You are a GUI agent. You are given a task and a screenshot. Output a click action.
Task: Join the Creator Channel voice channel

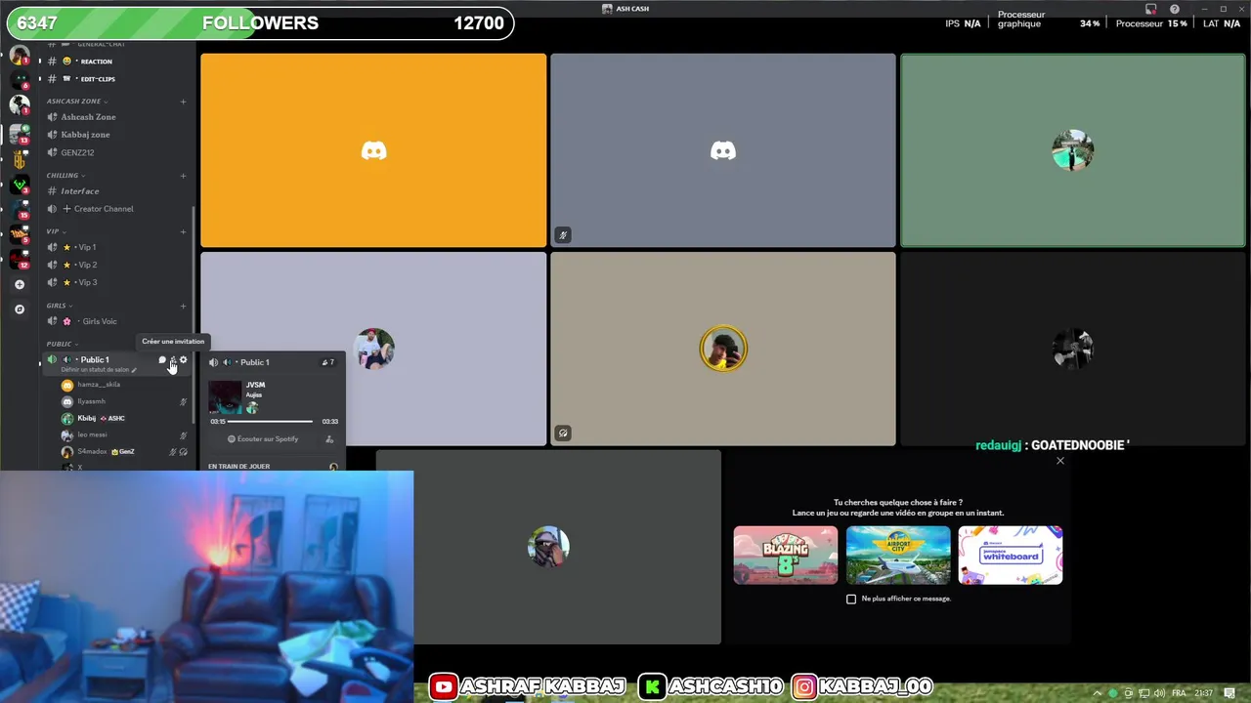[117, 209]
